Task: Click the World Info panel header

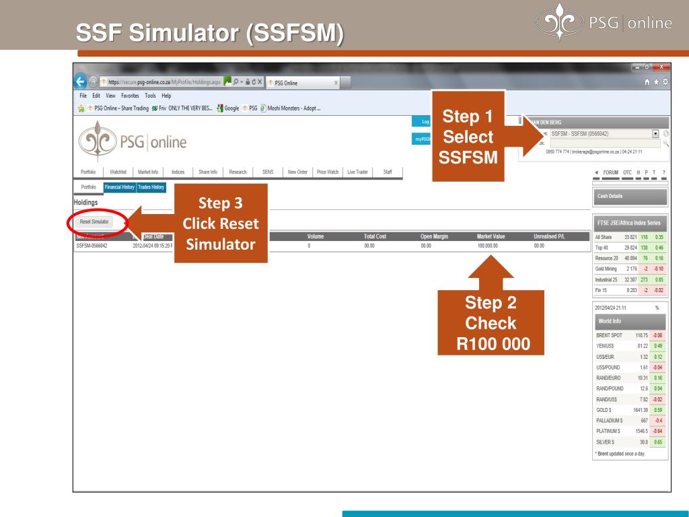Action: click(630, 321)
